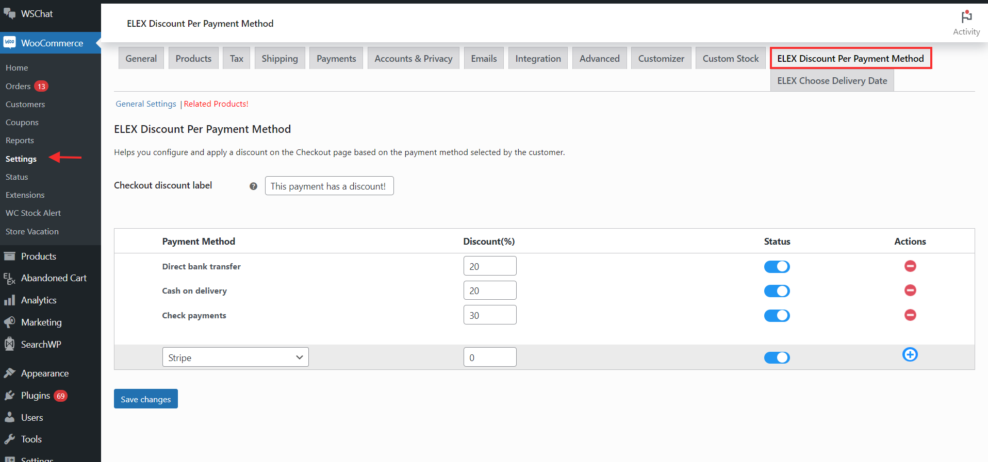Click the Analytics bar chart icon
Viewport: 988px width, 462px height.
click(10, 300)
